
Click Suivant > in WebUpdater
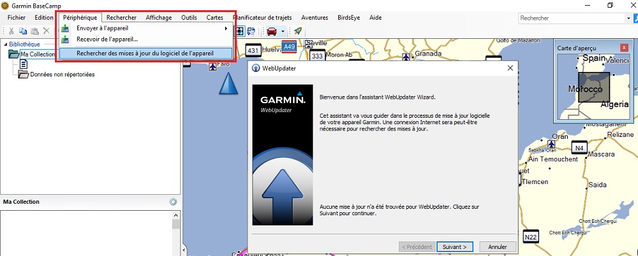pos(454,246)
